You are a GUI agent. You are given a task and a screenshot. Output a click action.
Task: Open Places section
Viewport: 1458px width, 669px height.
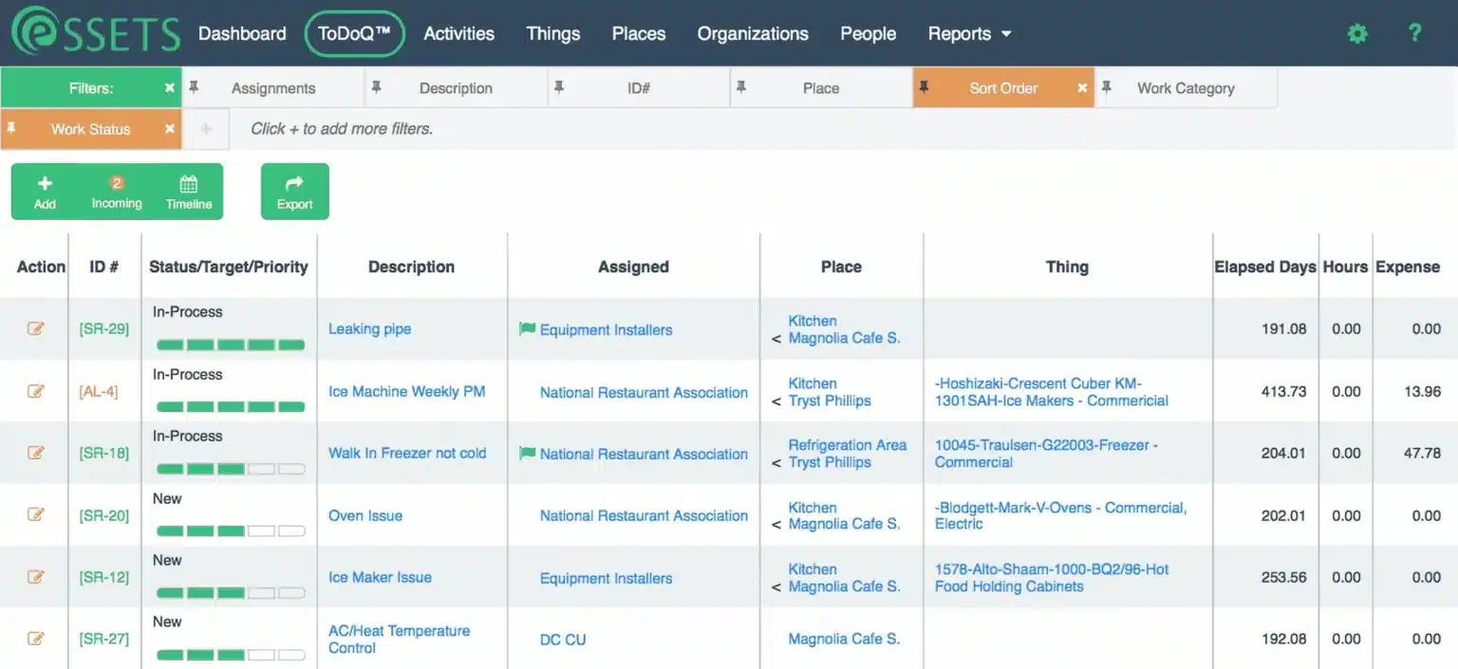[x=639, y=33]
